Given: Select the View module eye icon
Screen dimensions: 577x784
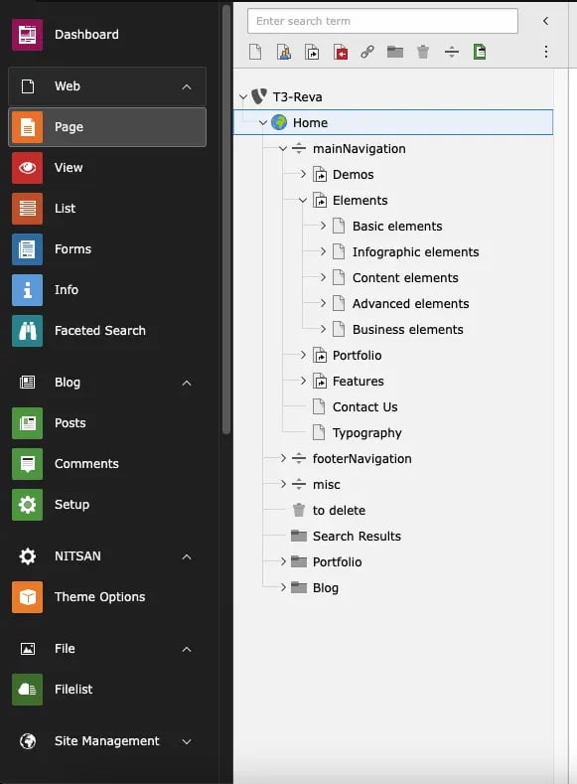Looking at the screenshot, I should [28, 168].
